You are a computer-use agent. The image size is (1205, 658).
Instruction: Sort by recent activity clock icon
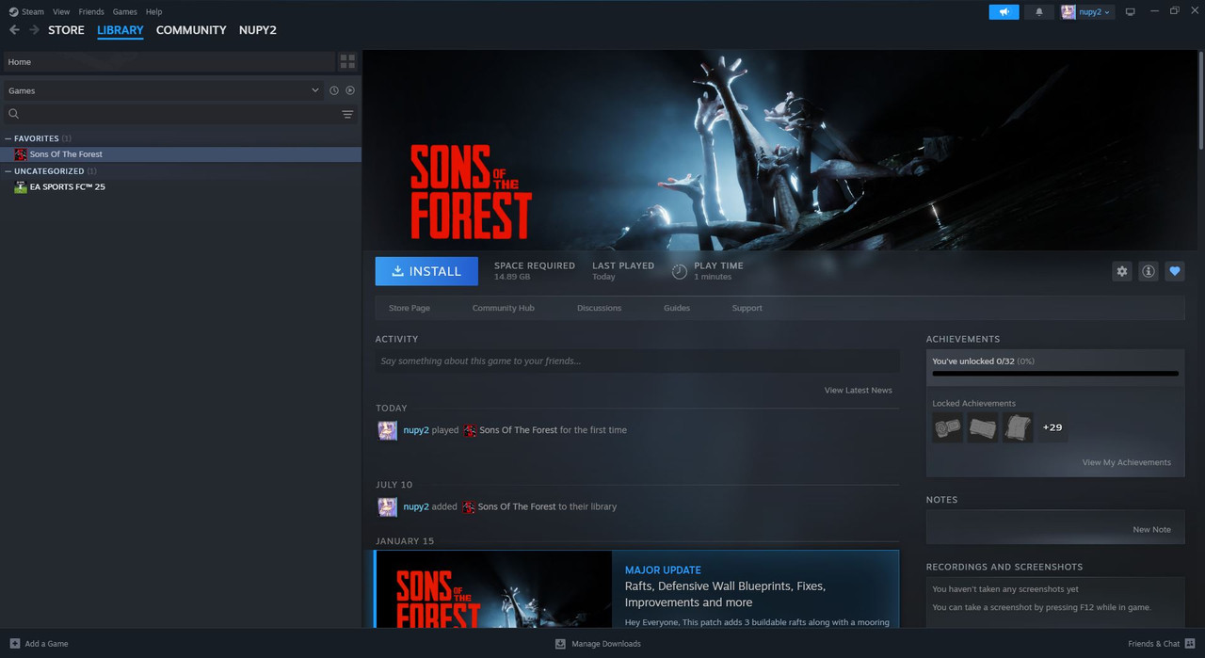click(x=333, y=90)
